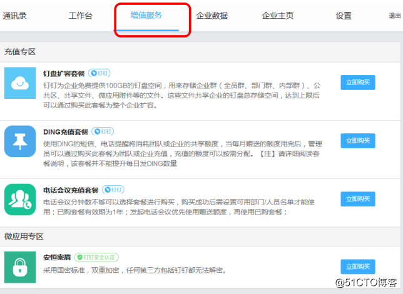Image resolution: width=403 pixels, height=294 pixels.
Task: Click the 充值专区 section header
Action: pos(20,52)
